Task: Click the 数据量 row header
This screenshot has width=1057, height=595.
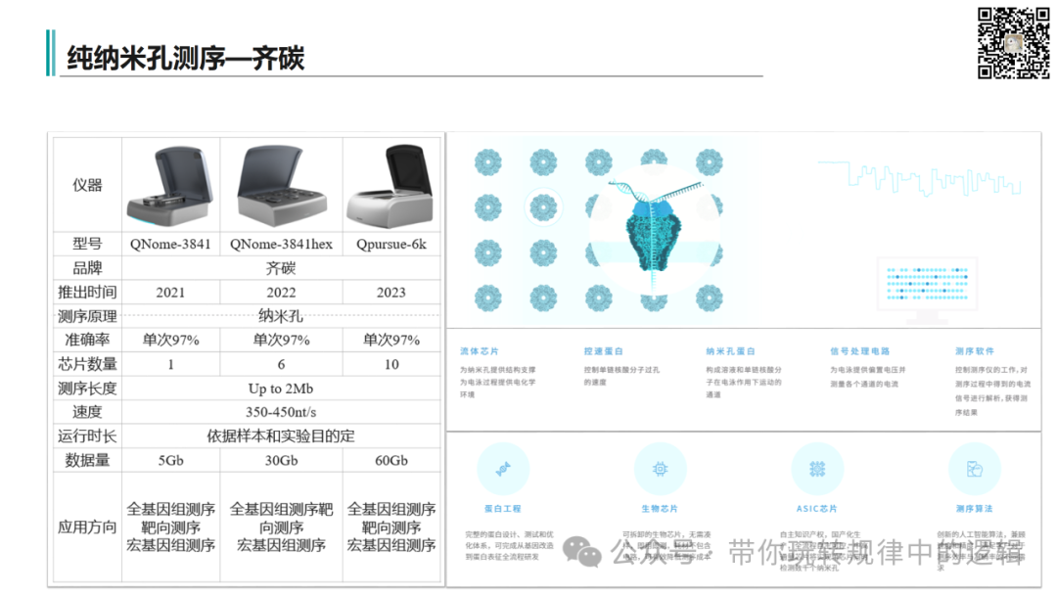Action: coord(88,461)
